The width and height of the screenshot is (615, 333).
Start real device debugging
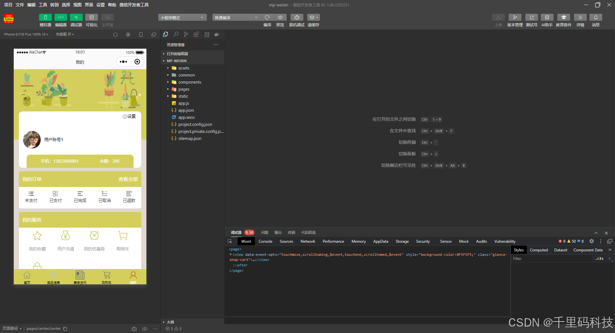(297, 17)
